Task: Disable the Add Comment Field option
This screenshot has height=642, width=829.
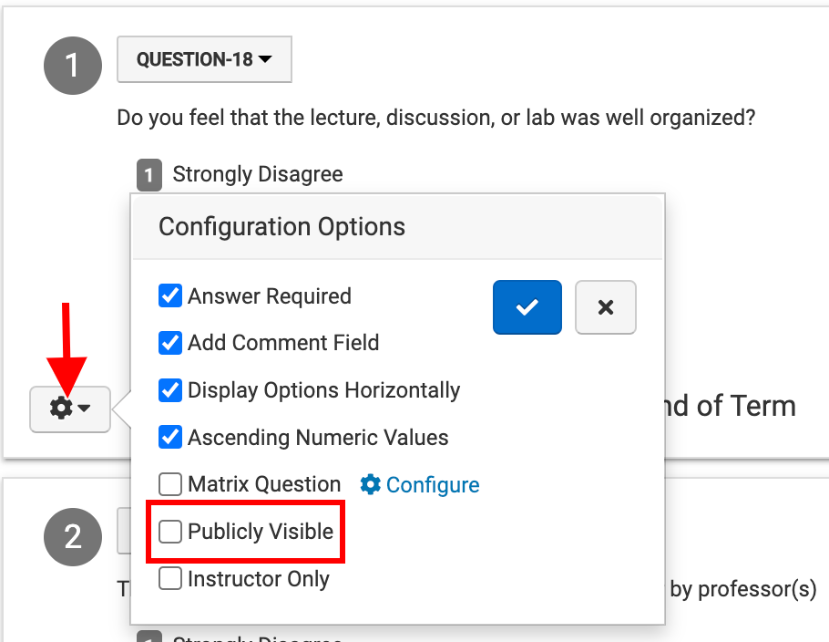Action: (170, 343)
